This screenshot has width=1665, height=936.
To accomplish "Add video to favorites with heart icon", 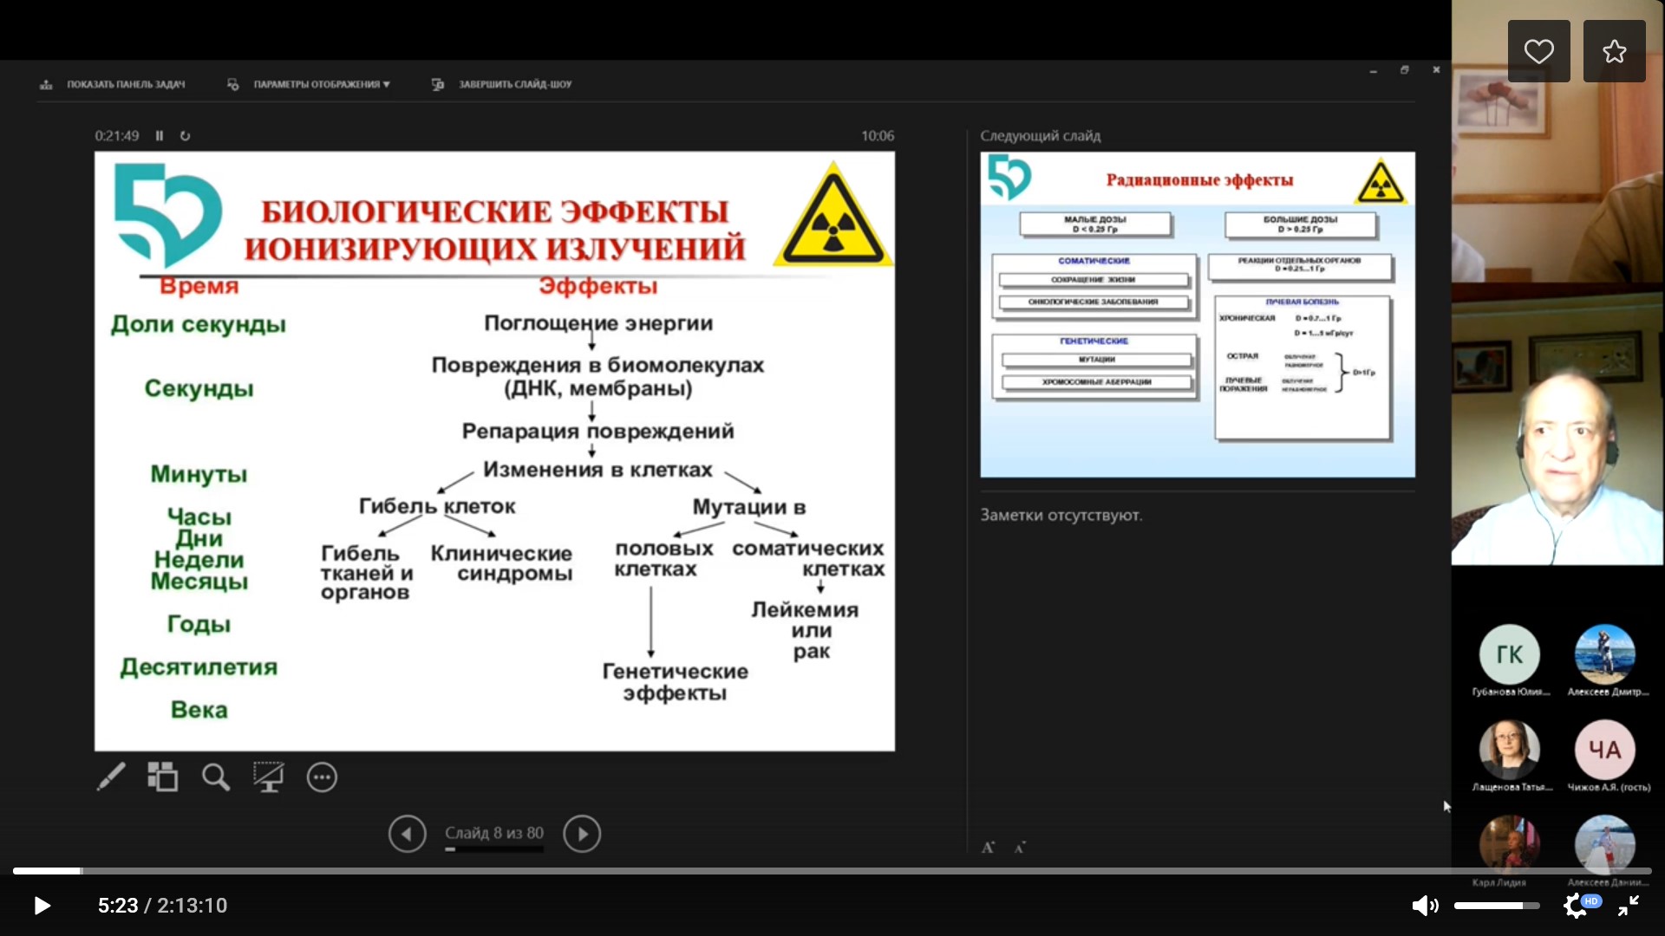I will [1538, 51].
